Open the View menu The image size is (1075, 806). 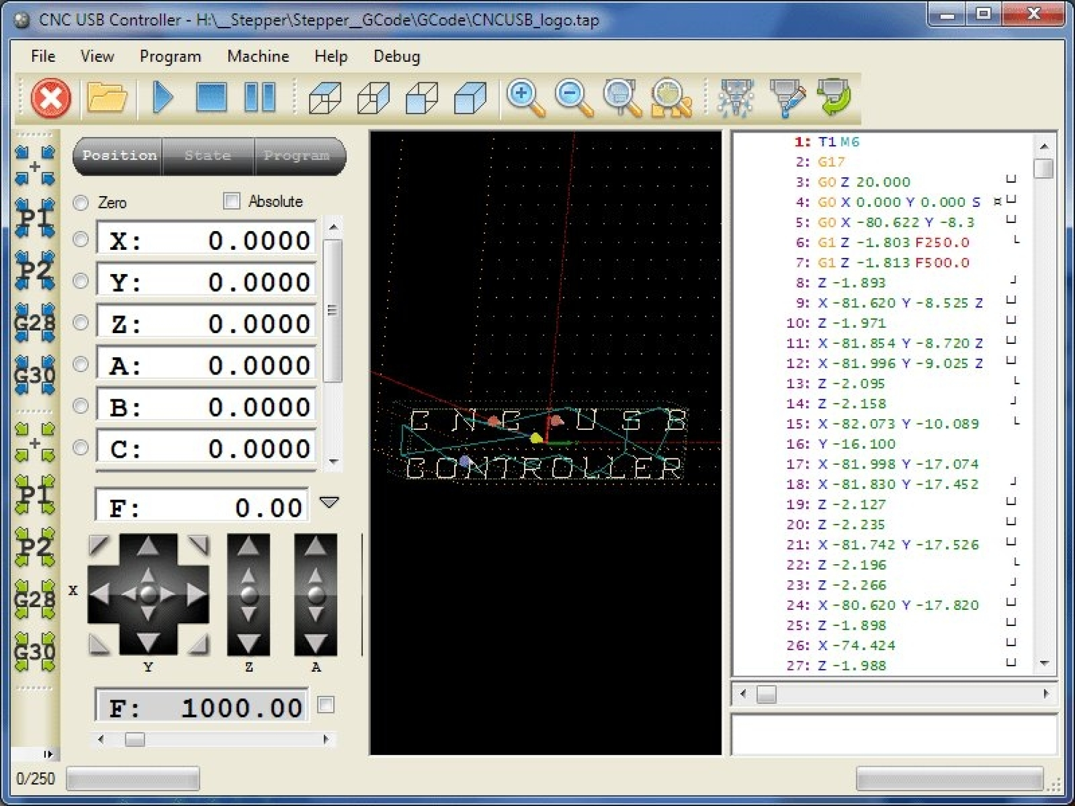coord(97,56)
